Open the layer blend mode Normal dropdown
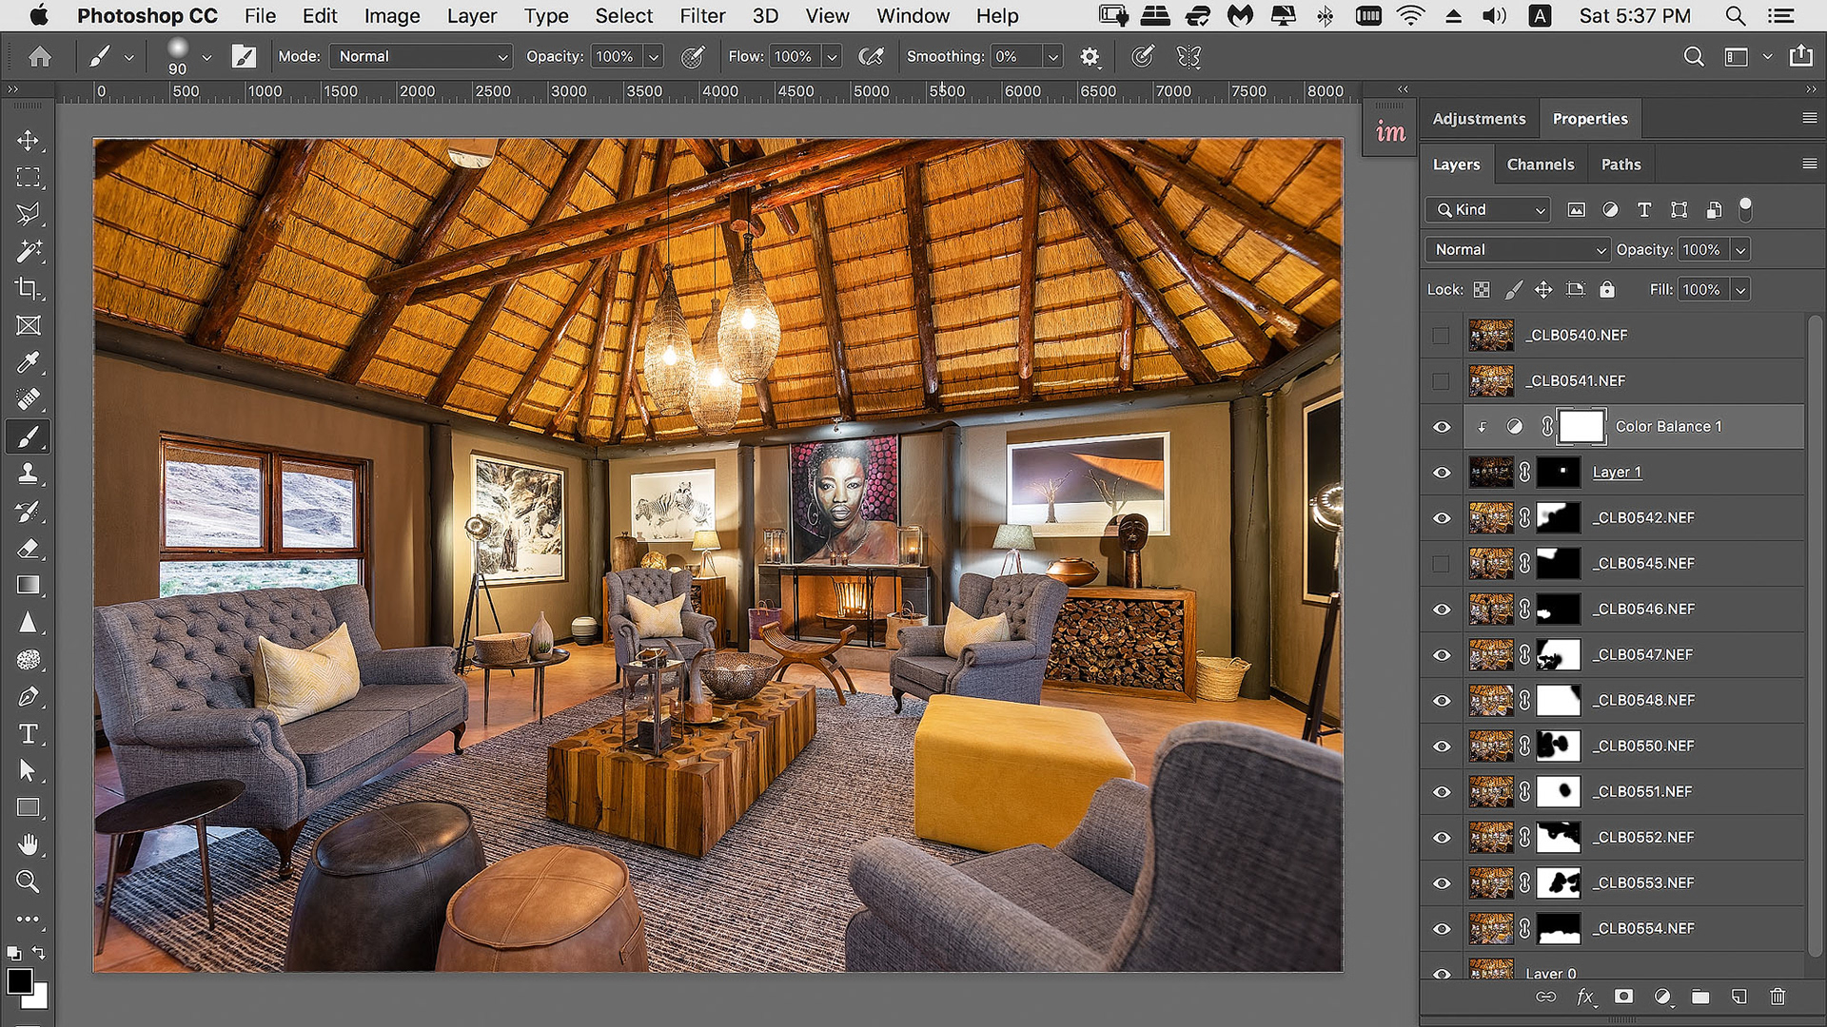The image size is (1827, 1027). coord(1518,250)
